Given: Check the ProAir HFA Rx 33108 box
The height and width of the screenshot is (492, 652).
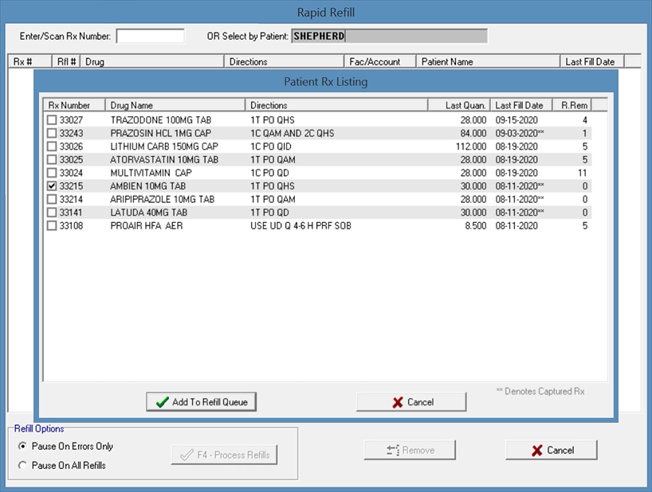Looking at the screenshot, I should (52, 225).
